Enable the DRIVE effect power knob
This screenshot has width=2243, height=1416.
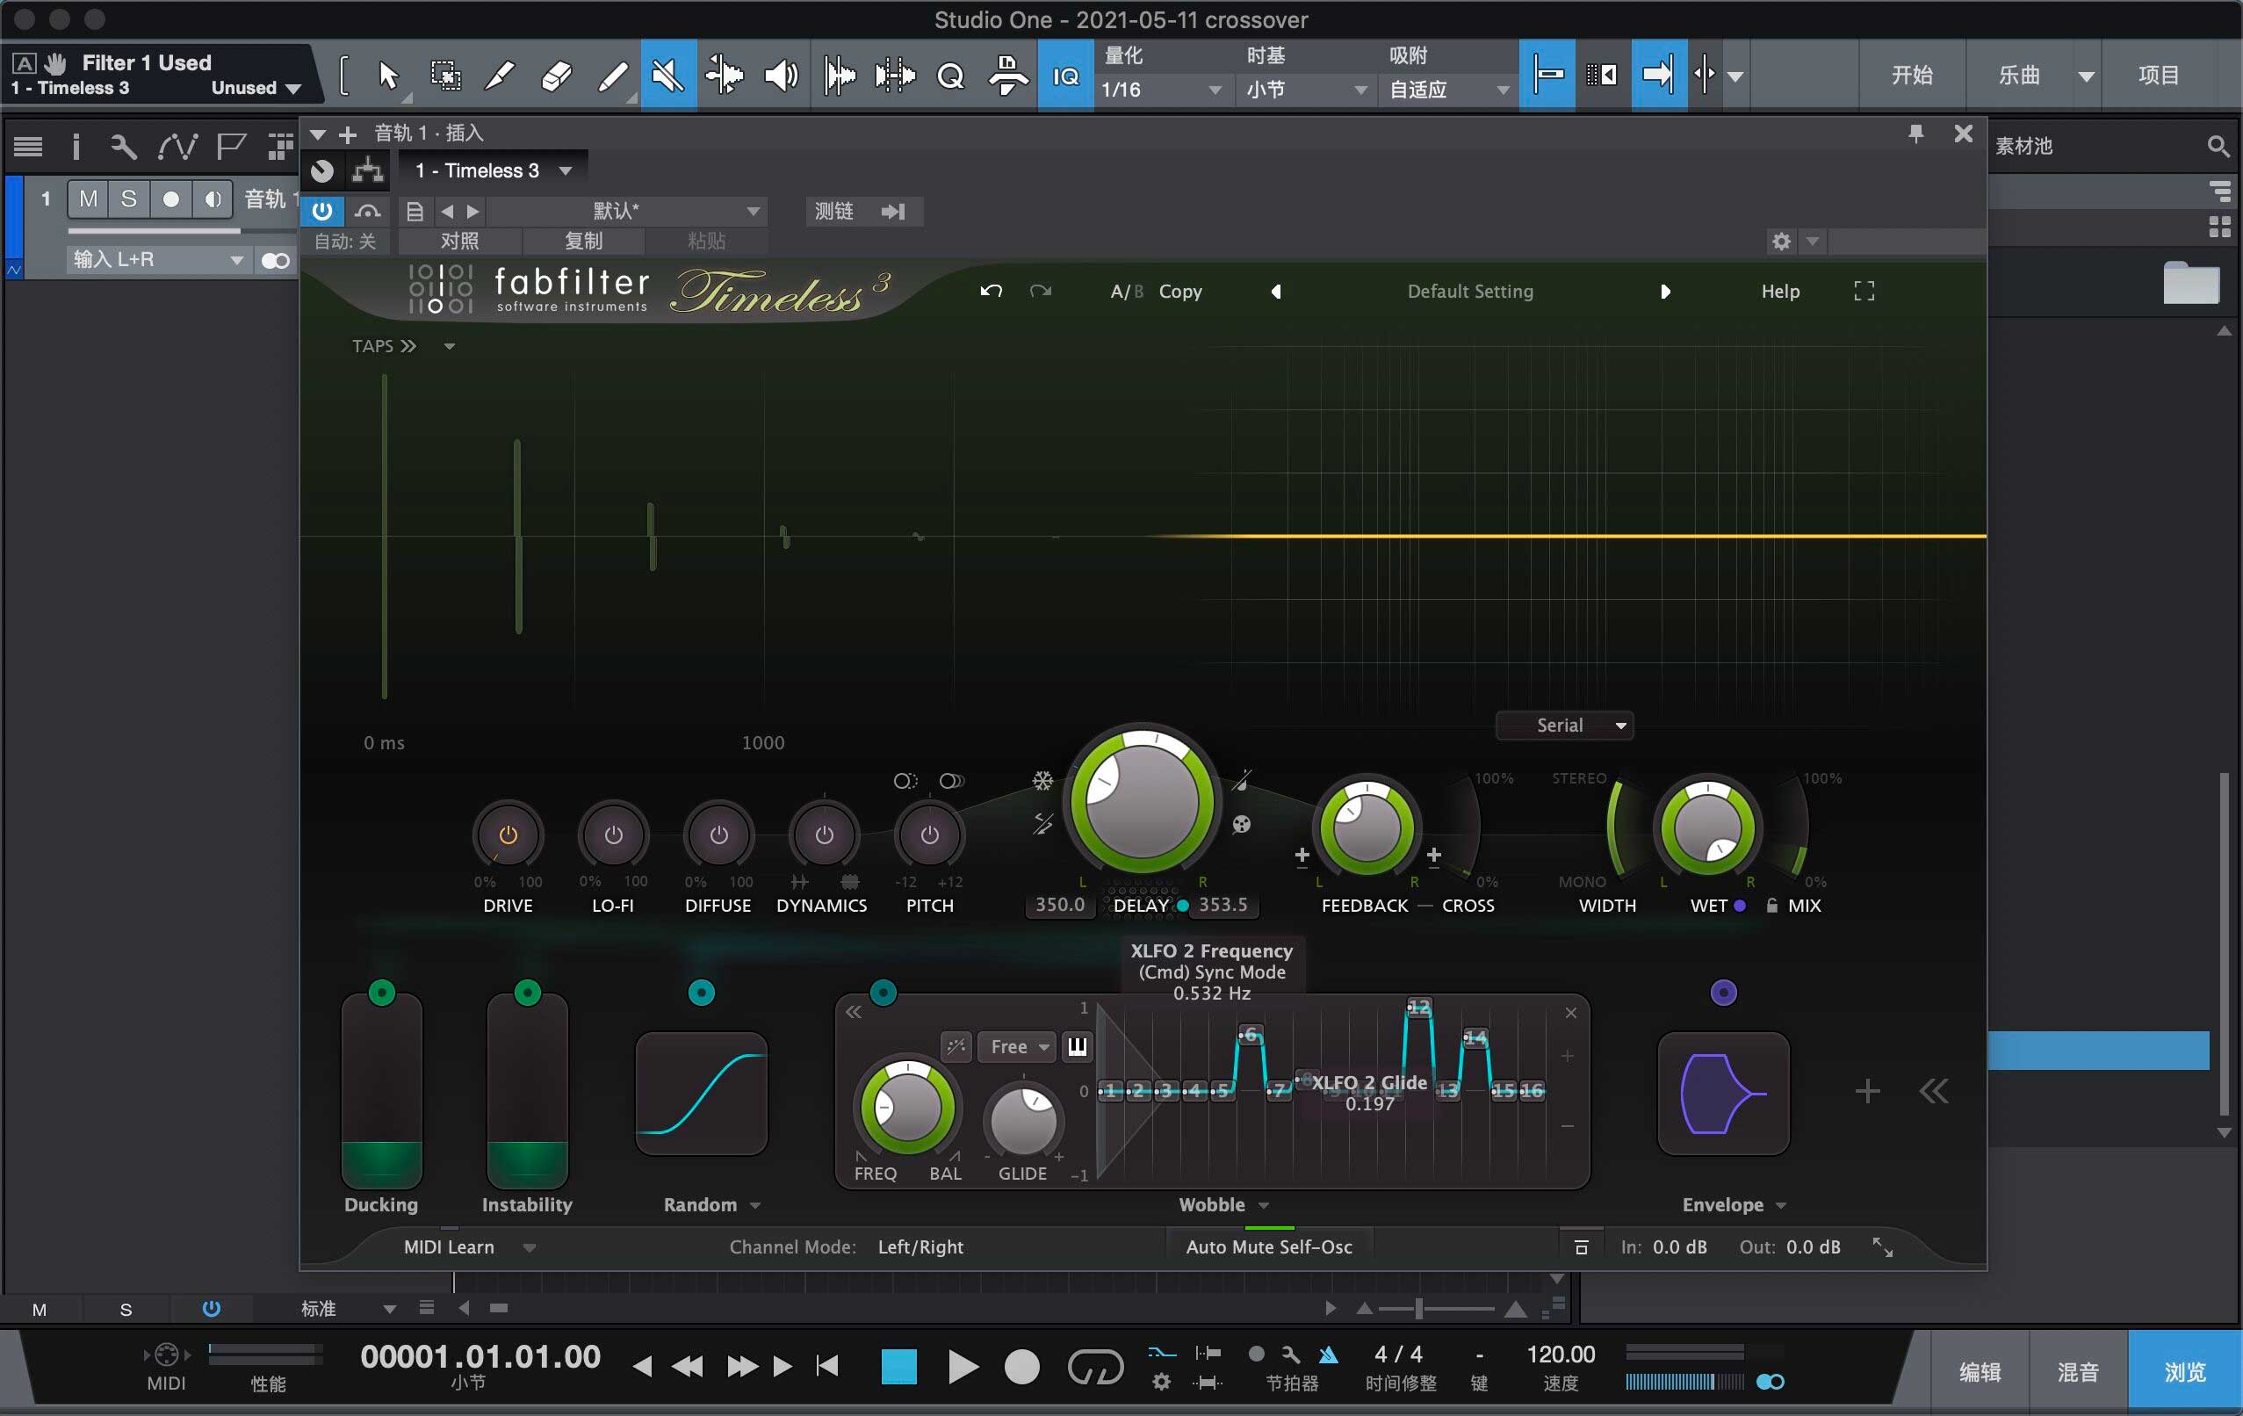(x=508, y=834)
